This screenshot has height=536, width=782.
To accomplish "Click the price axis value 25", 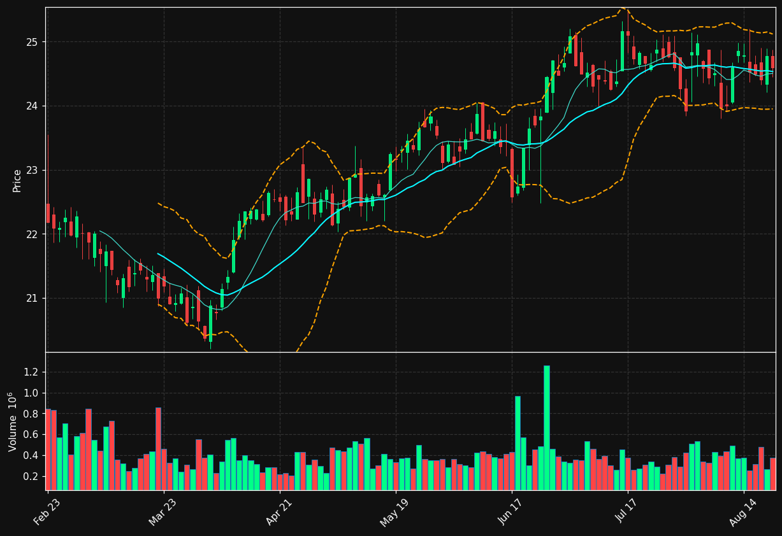I will 32,42.
